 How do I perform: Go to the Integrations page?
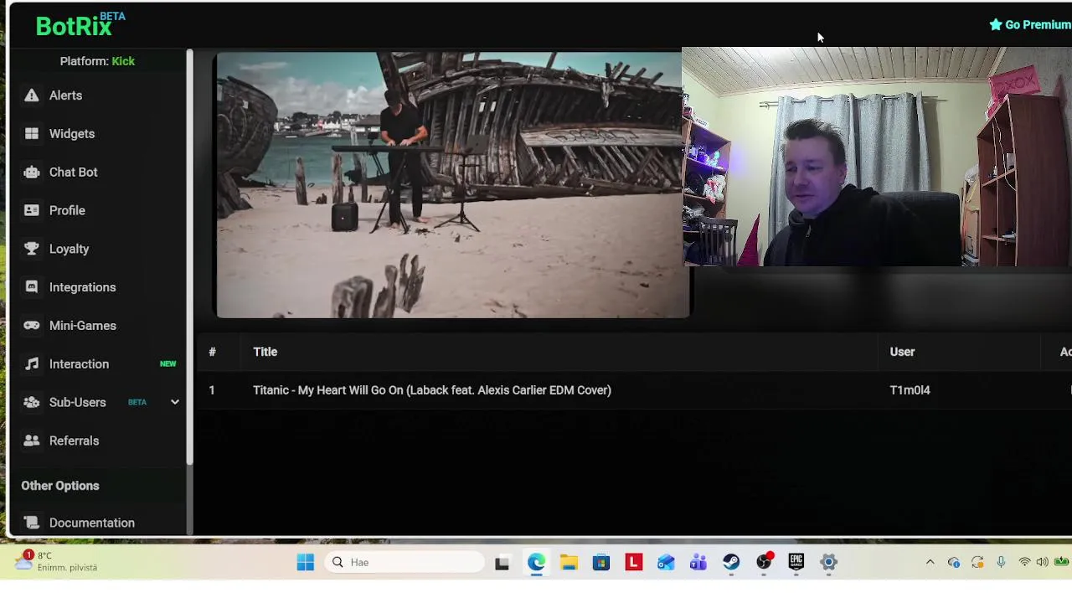pos(82,287)
